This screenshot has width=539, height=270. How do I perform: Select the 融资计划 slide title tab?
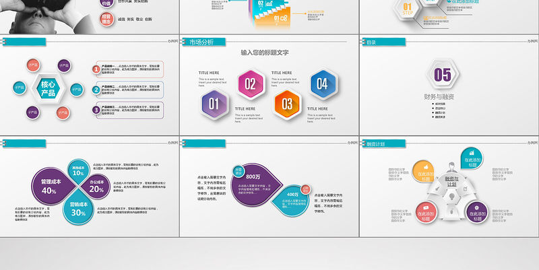click(x=375, y=143)
